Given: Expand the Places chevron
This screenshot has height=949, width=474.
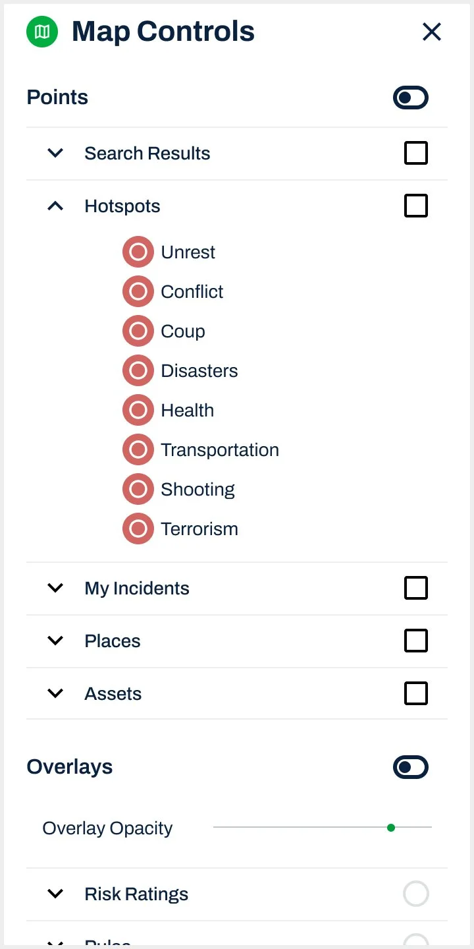Looking at the screenshot, I should coord(56,641).
